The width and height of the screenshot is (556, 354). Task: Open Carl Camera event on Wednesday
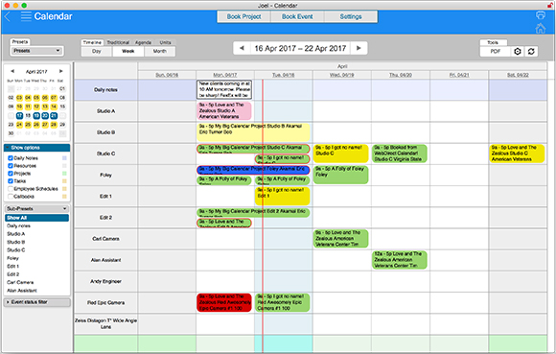[x=340, y=239]
